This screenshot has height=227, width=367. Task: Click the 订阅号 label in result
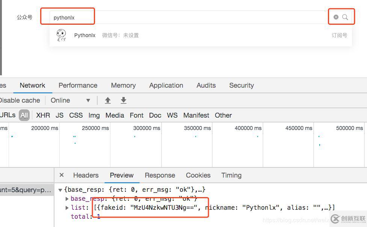tap(339, 35)
